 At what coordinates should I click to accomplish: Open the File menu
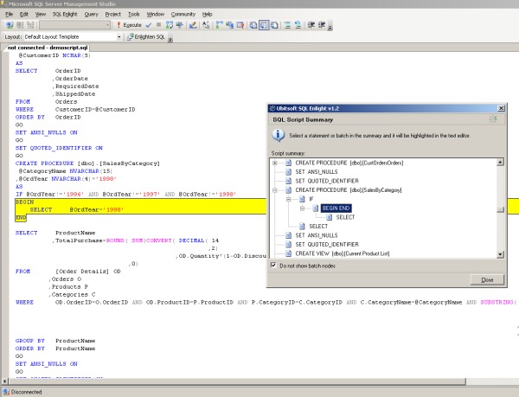[10, 14]
